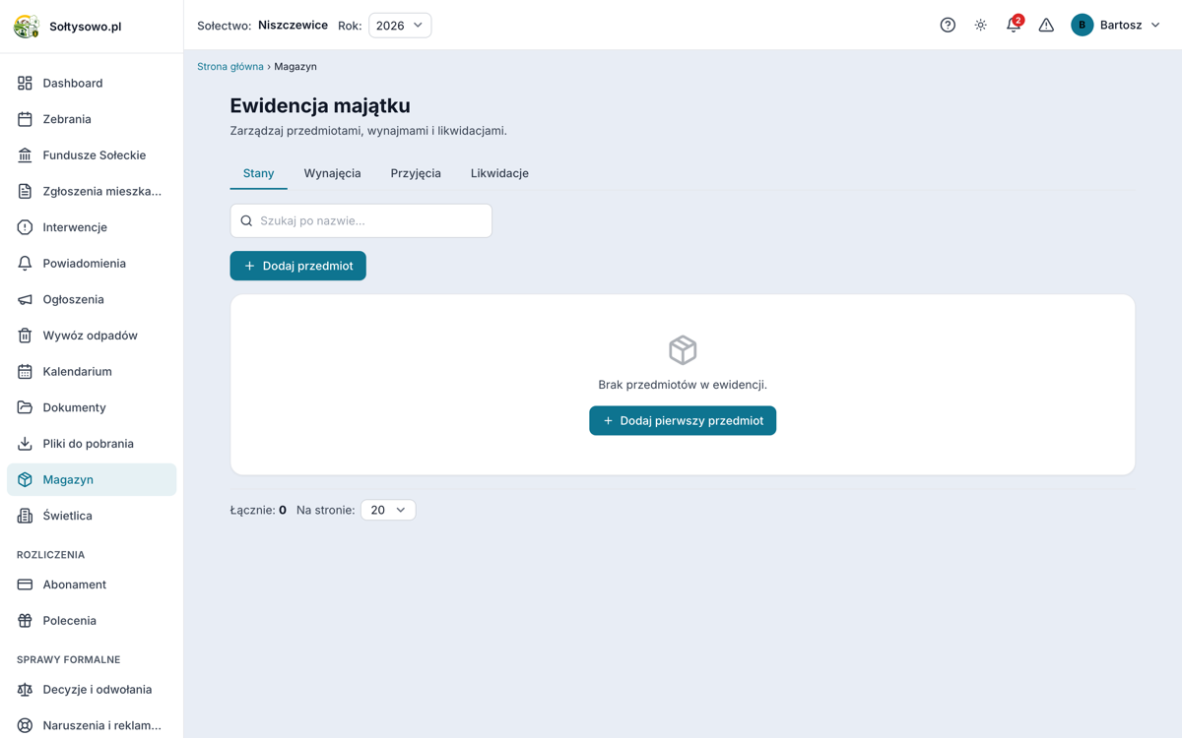The width and height of the screenshot is (1182, 738).
Task: Click the Dashboard grid icon
Action: click(x=25, y=84)
